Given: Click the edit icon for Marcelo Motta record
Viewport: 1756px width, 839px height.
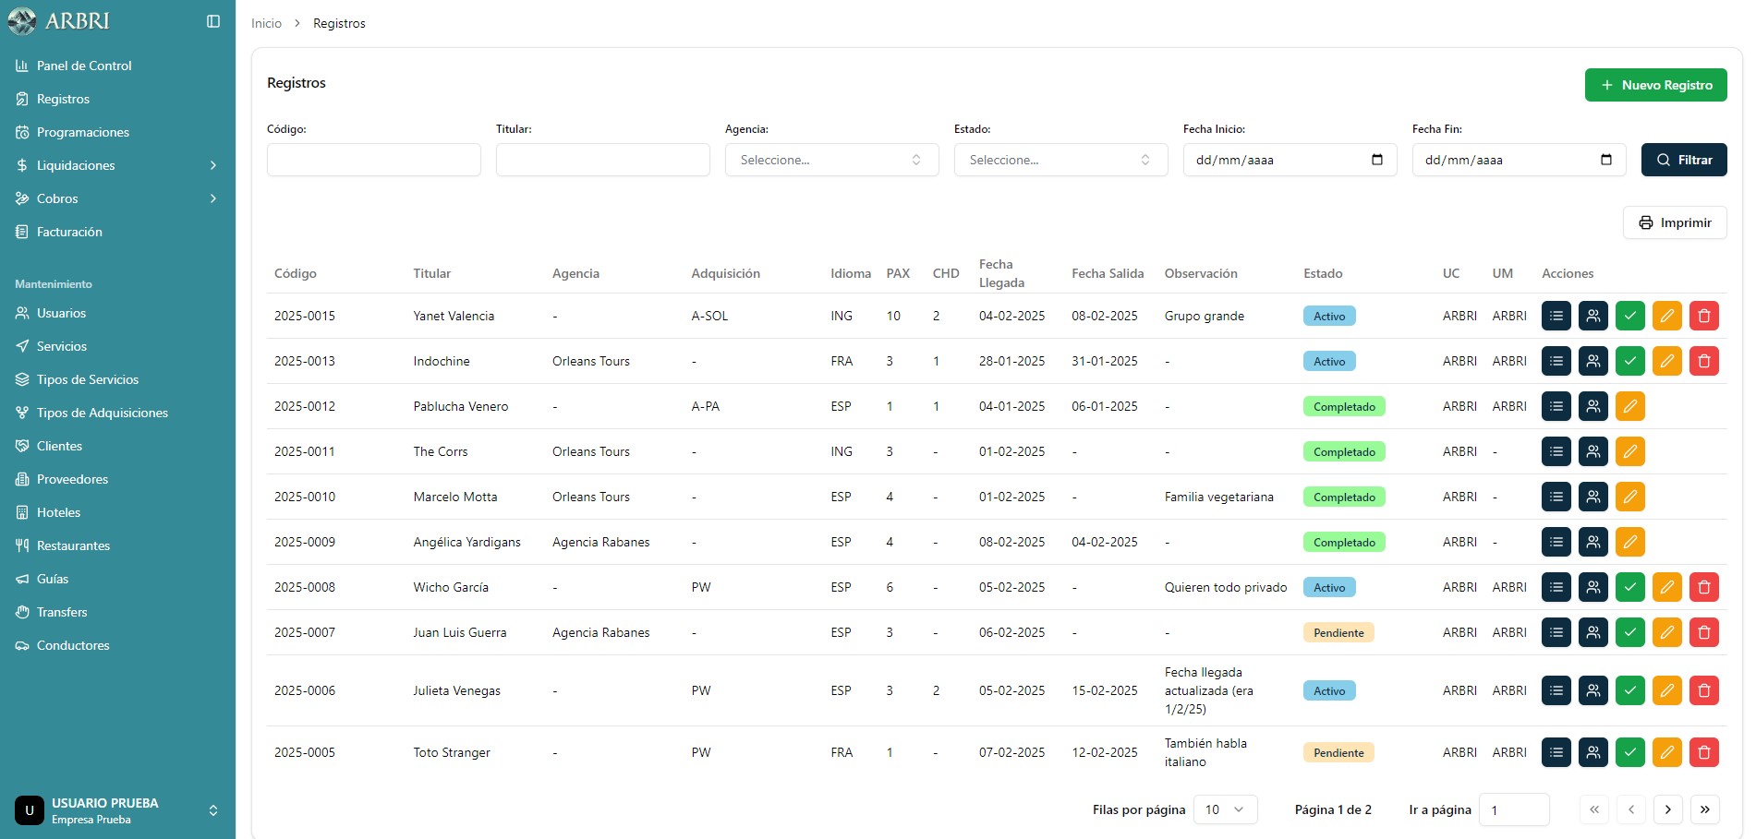Looking at the screenshot, I should pyautogui.click(x=1629, y=497).
